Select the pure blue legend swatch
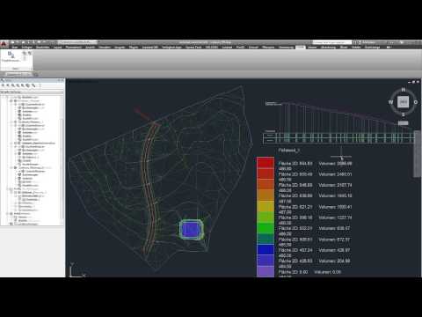The image size is (422, 317). 266,249
